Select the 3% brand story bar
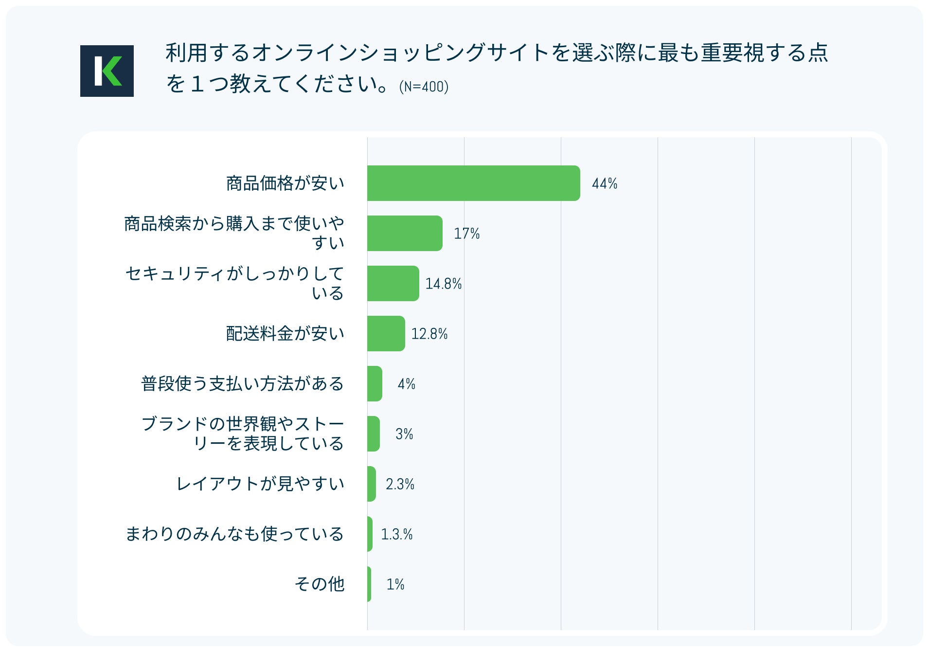This screenshot has height=652, width=929. click(x=374, y=434)
